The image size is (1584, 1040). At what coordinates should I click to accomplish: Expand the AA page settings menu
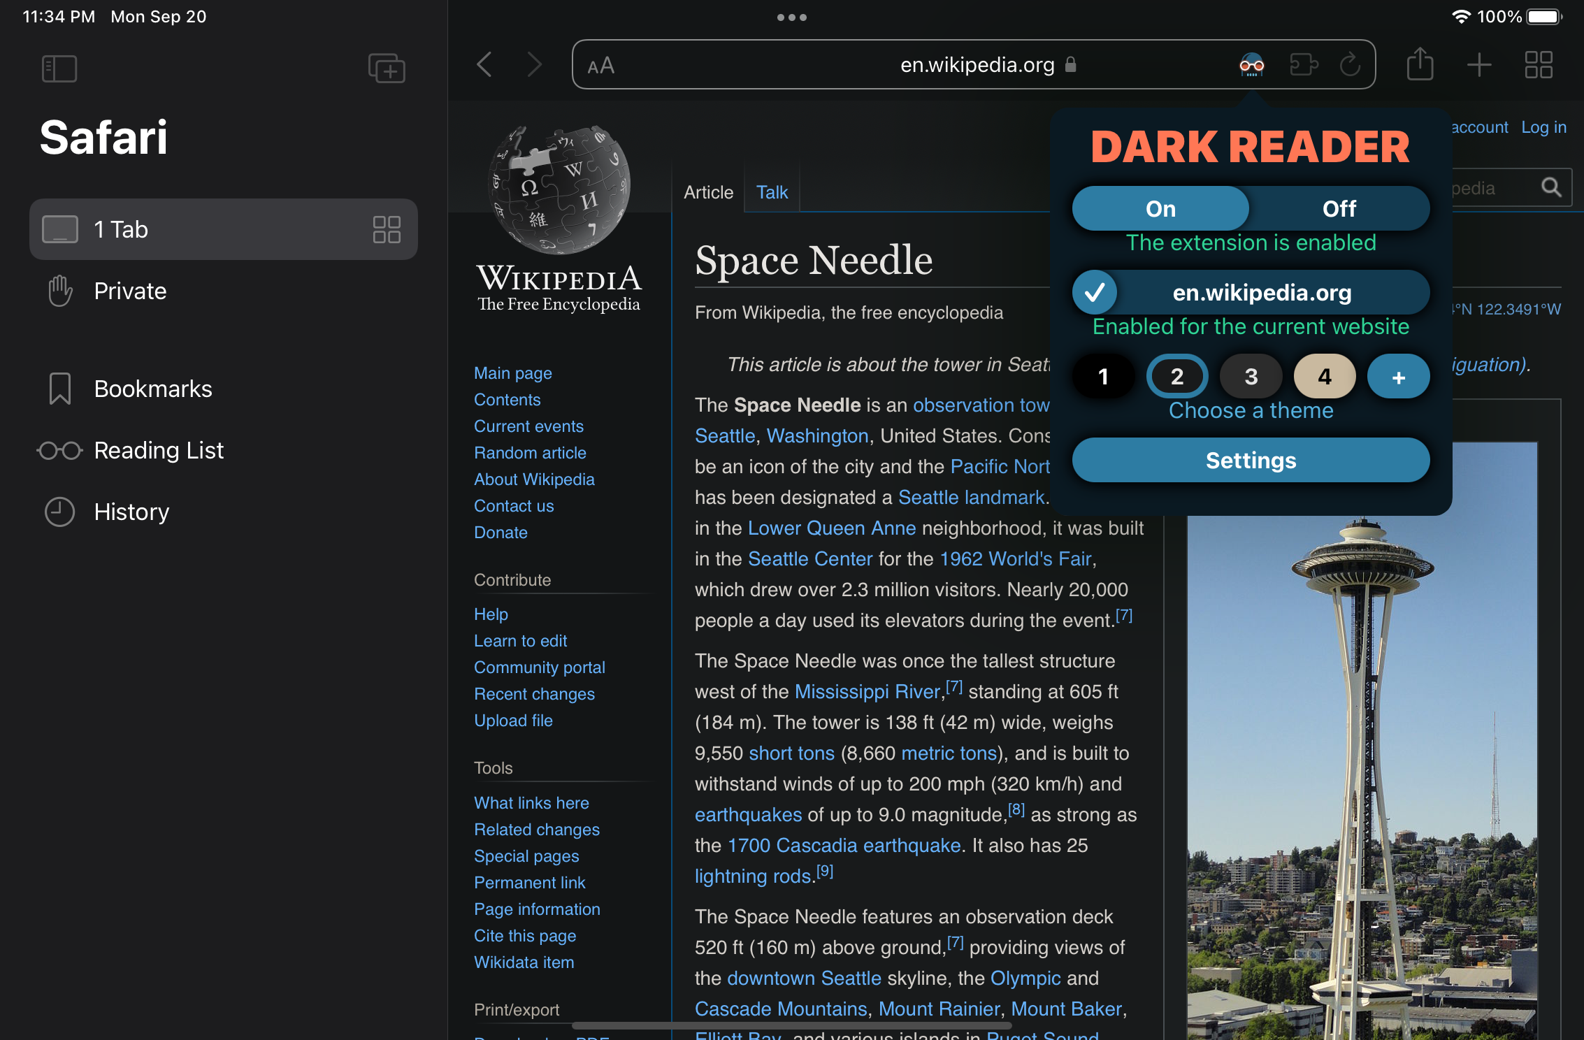tap(600, 65)
